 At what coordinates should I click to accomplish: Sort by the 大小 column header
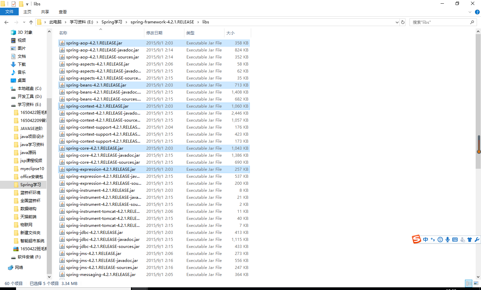[237, 33]
